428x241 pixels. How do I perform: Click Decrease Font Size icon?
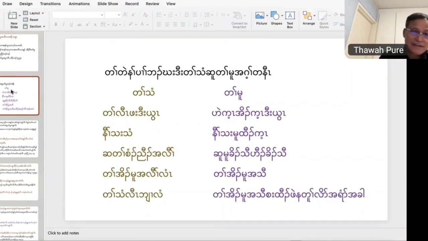134,15
